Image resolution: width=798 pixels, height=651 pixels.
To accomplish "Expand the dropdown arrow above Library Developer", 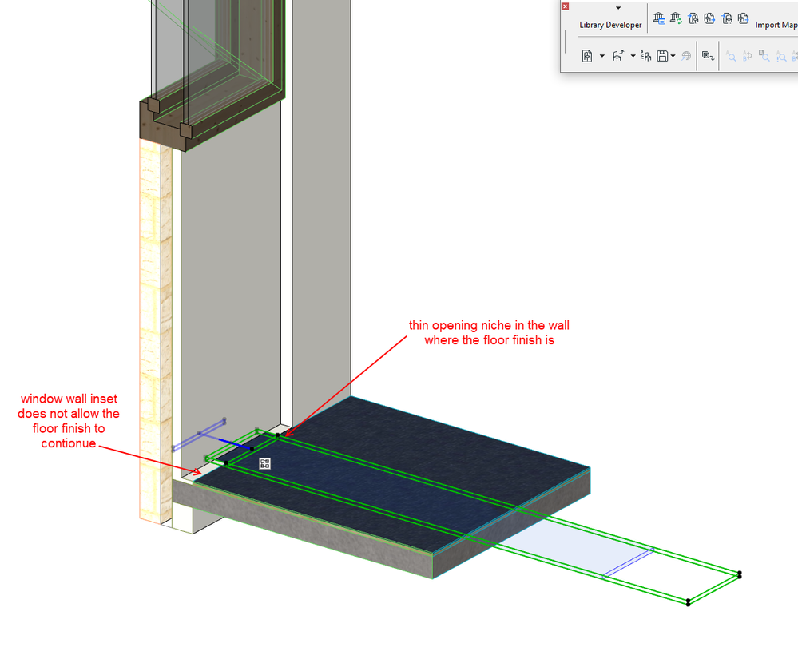I will tap(618, 8).
